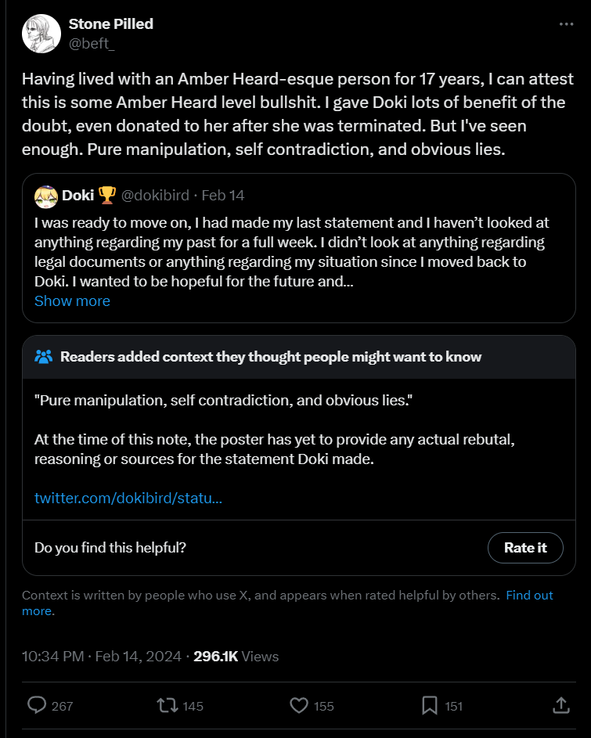View the 296.1K Views analytics
This screenshot has height=738, width=591.
(x=236, y=656)
